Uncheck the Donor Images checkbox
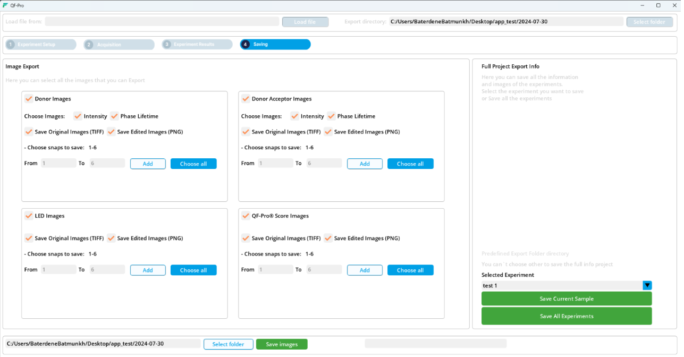 (x=29, y=99)
